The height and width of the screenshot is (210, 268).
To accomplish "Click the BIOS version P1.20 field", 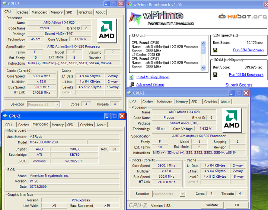I will pos(74,181).
